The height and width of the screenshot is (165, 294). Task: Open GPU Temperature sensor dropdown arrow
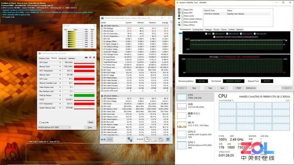60,71
